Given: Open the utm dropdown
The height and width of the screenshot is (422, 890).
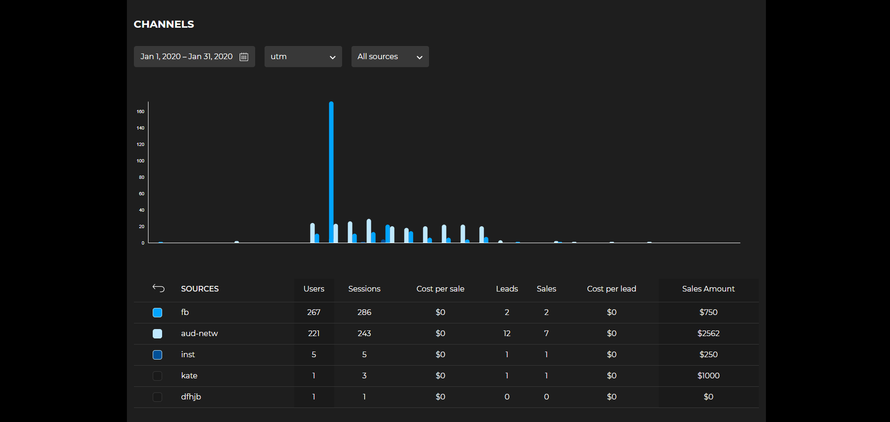Looking at the screenshot, I should 303,57.
